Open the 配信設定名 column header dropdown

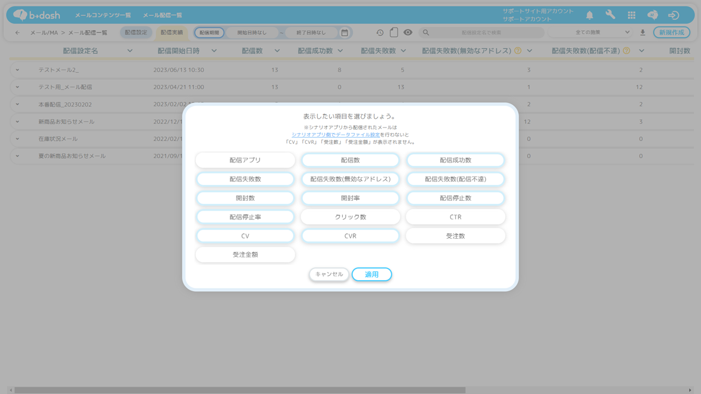(130, 51)
